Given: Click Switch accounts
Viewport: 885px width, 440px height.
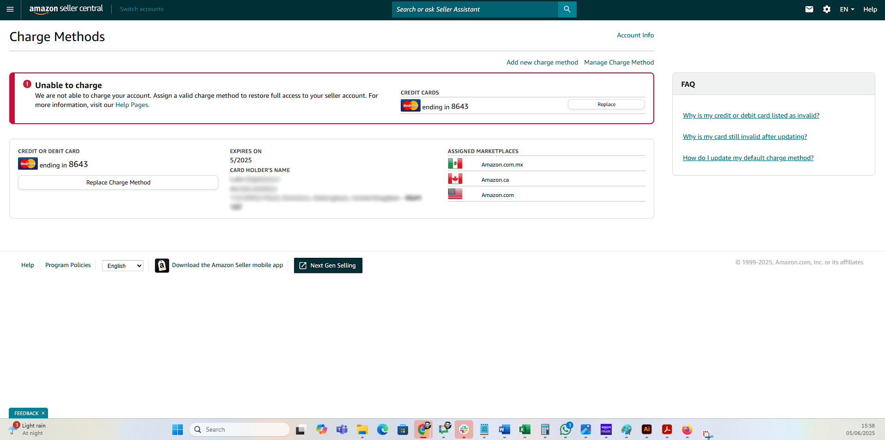Looking at the screenshot, I should [x=142, y=9].
